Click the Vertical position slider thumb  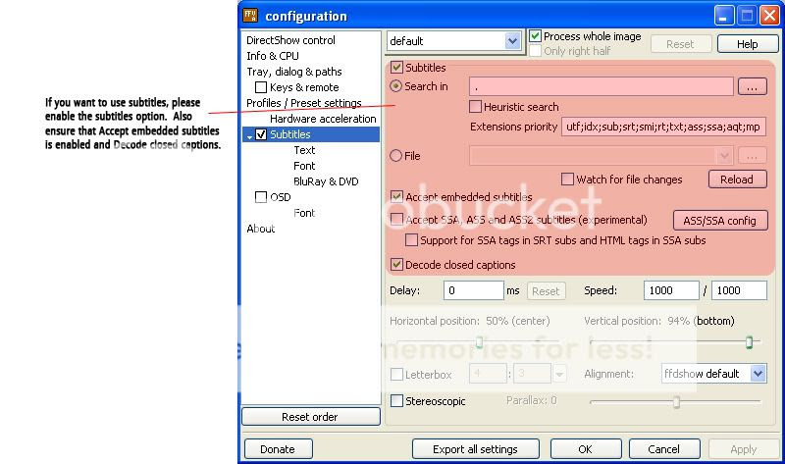tap(749, 341)
